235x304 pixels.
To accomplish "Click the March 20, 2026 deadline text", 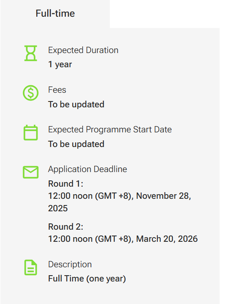I will click(x=167, y=239).
